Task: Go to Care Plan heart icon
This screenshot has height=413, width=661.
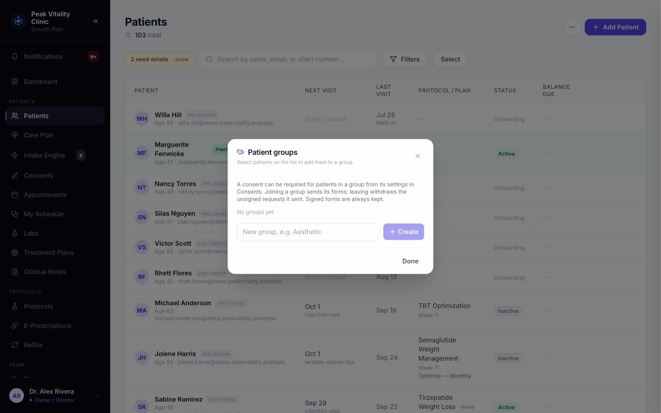Action: 15,135
